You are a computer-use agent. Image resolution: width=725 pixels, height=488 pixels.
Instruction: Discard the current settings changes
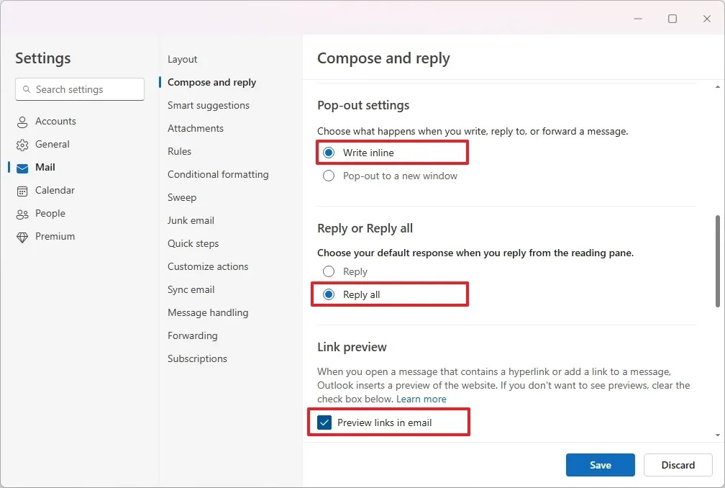677,465
